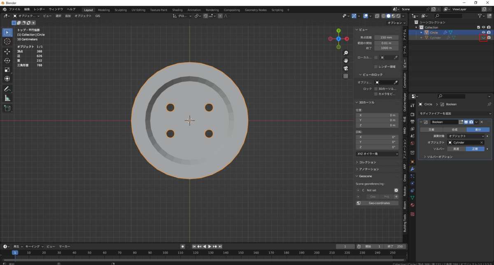This screenshot has height=265, width=494.
Task: Expand Circle object in outliner
Action: coord(422,32)
